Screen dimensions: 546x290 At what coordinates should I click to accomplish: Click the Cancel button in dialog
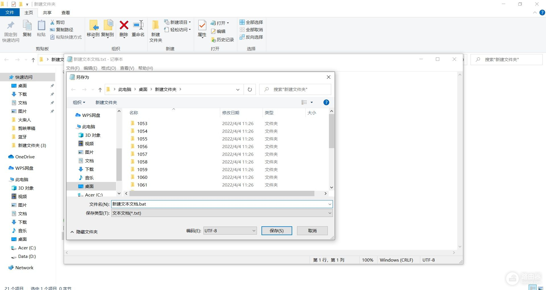[x=312, y=231]
